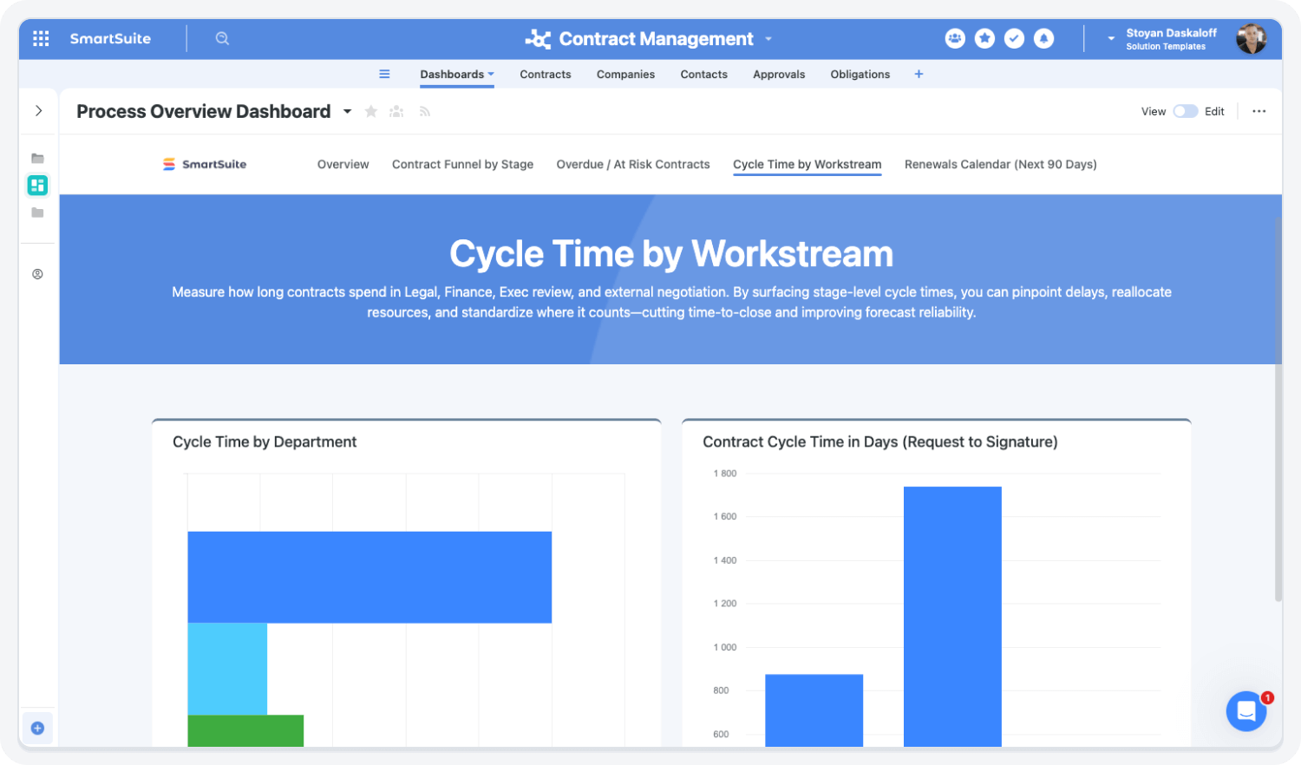Open the three-dot more options menu

click(1259, 111)
